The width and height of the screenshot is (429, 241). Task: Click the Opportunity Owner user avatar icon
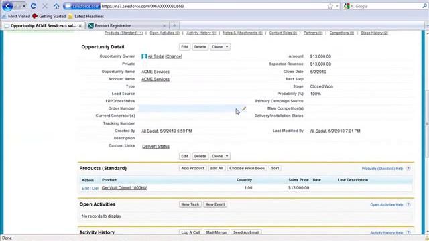pos(144,56)
